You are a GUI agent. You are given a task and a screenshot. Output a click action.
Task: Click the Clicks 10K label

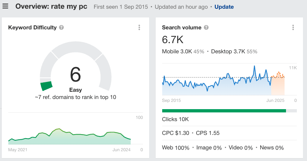coord(176,119)
